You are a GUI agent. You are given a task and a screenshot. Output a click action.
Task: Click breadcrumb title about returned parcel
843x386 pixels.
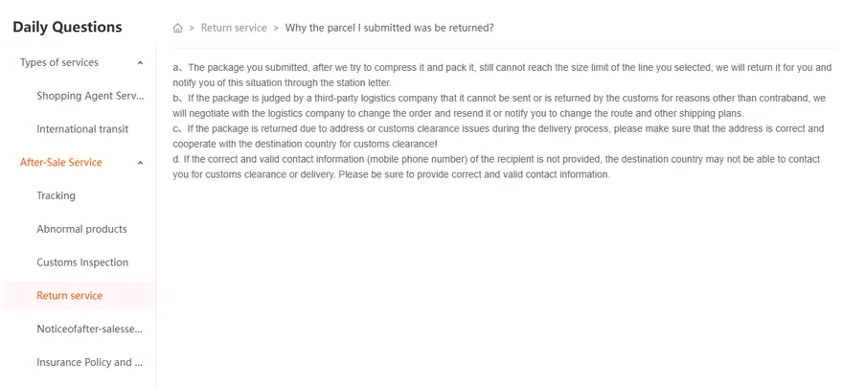pyautogui.click(x=389, y=28)
